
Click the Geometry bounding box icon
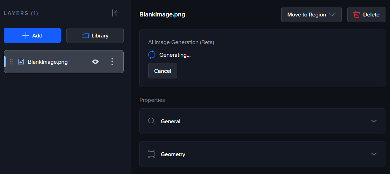coord(151,154)
